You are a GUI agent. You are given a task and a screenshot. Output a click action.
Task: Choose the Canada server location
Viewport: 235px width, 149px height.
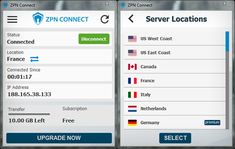point(175,66)
